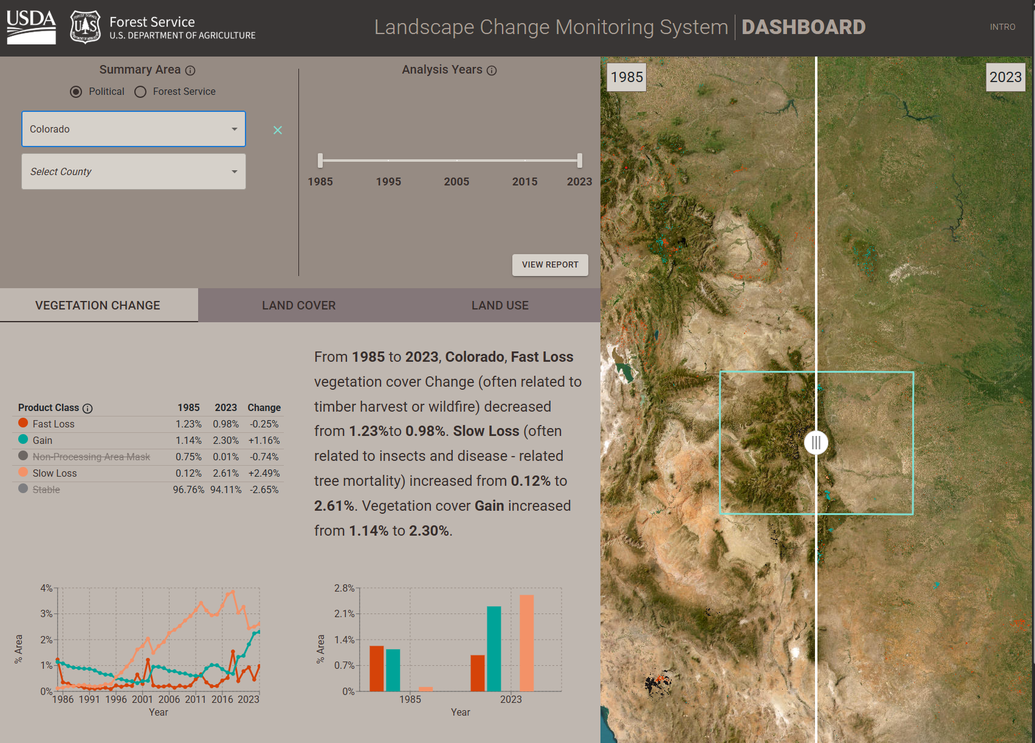Switch to the Land Cover tab
This screenshot has width=1035, height=743.
[x=299, y=305]
